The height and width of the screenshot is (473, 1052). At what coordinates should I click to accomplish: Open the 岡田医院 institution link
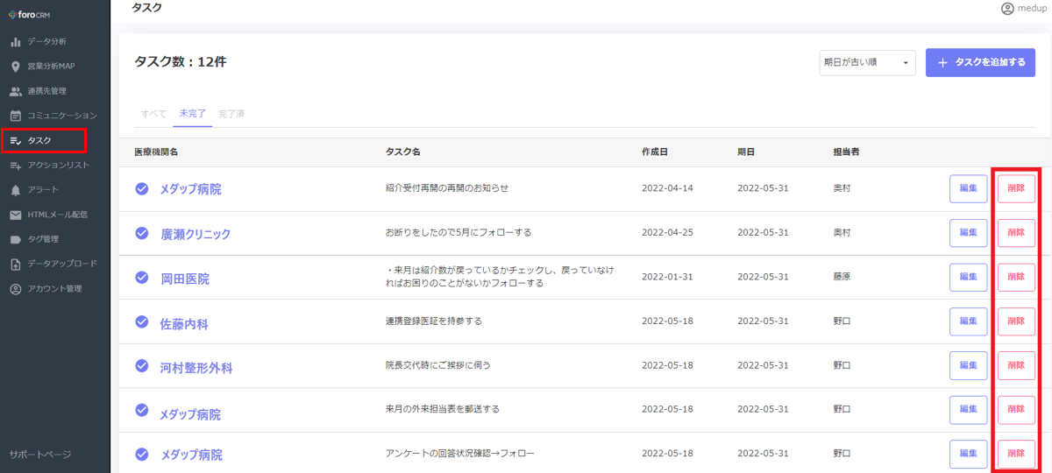tap(185, 279)
